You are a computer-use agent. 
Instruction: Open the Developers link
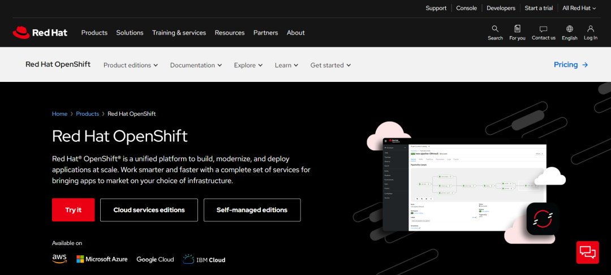coord(501,8)
